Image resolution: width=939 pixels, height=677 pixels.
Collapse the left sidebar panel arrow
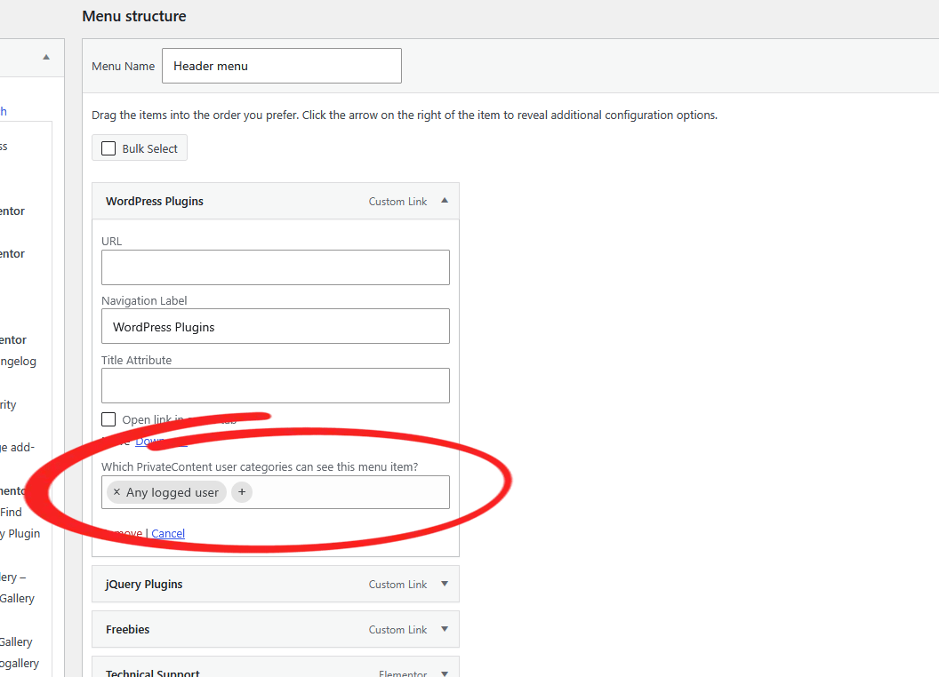coord(46,57)
